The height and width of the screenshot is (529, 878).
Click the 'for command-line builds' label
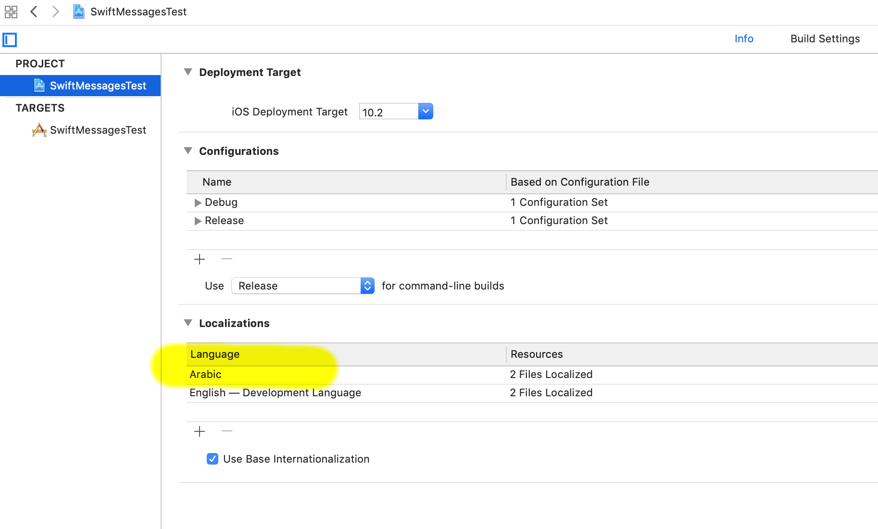pyautogui.click(x=443, y=286)
